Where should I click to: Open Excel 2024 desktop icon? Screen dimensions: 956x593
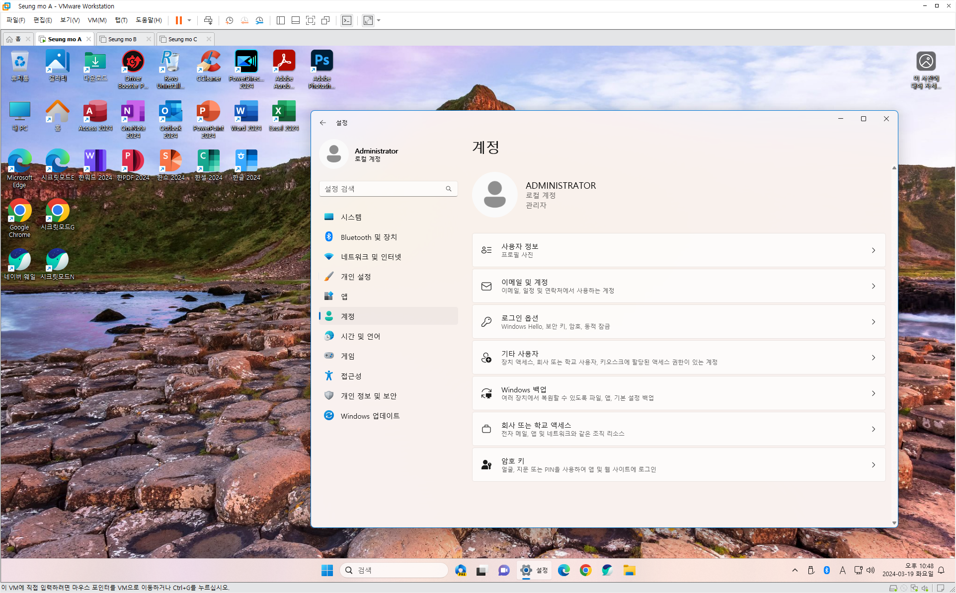284,116
